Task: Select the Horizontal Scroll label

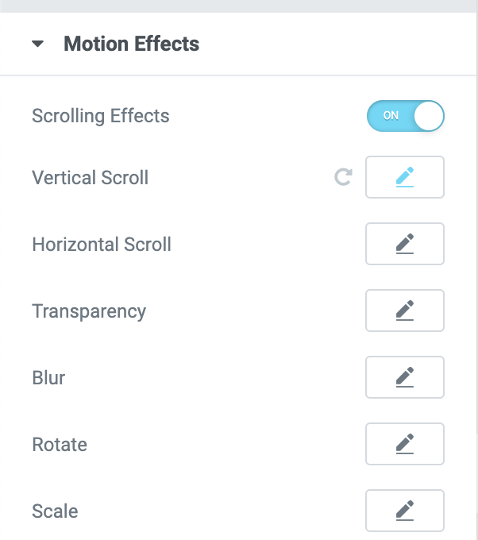Action: tap(102, 245)
